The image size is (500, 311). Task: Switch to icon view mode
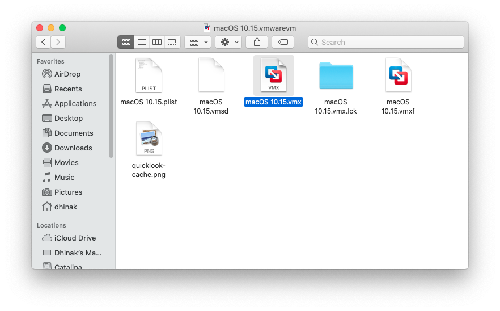coord(126,42)
